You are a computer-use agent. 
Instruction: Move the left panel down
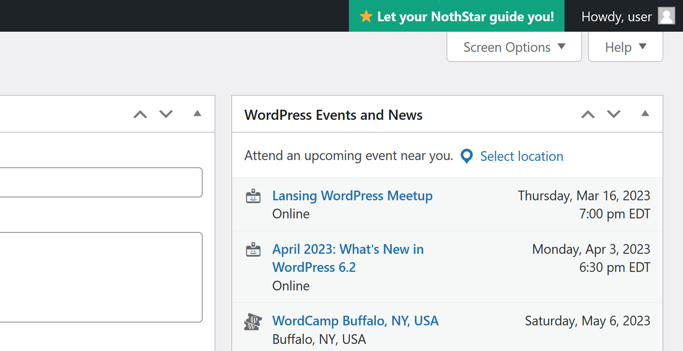pyautogui.click(x=166, y=114)
